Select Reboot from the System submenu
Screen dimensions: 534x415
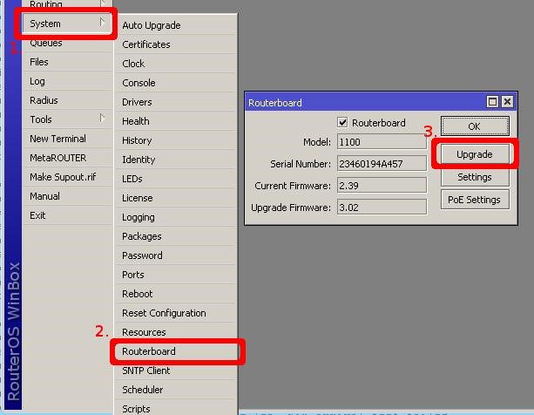coord(137,294)
